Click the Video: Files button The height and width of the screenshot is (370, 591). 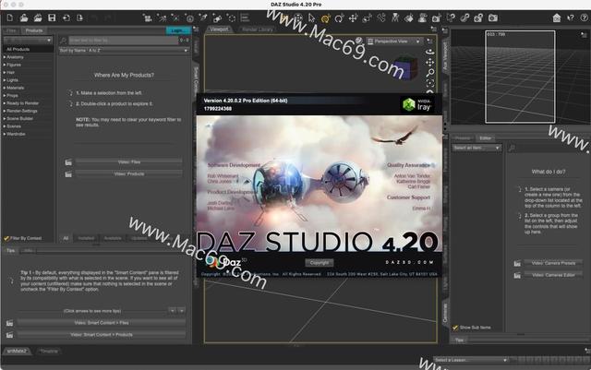tap(129, 162)
